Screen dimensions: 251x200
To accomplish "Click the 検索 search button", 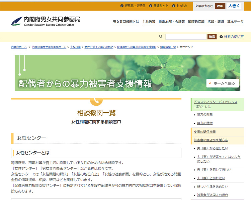I will click(212, 37).
